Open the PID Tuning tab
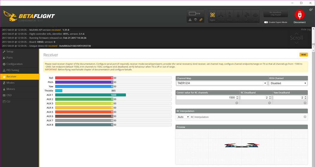Screen dimensions: 315x167 coord(20,70)
